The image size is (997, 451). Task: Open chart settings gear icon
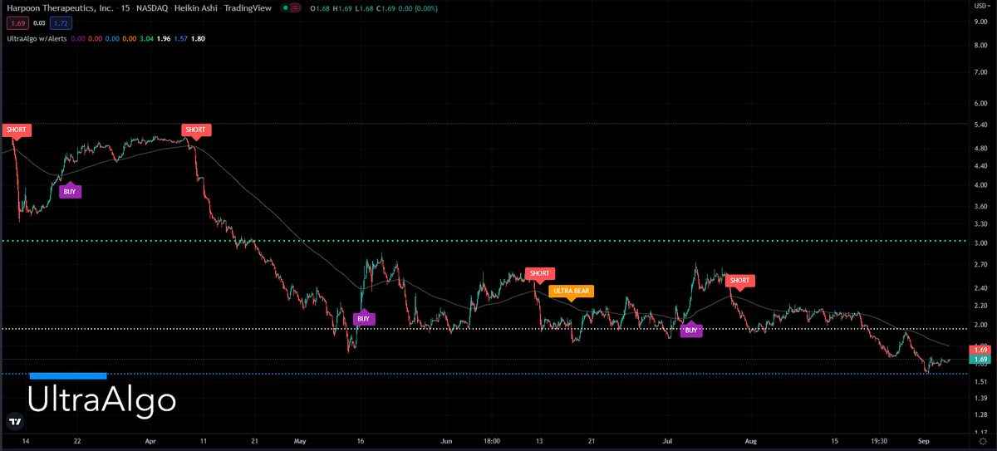click(x=982, y=442)
